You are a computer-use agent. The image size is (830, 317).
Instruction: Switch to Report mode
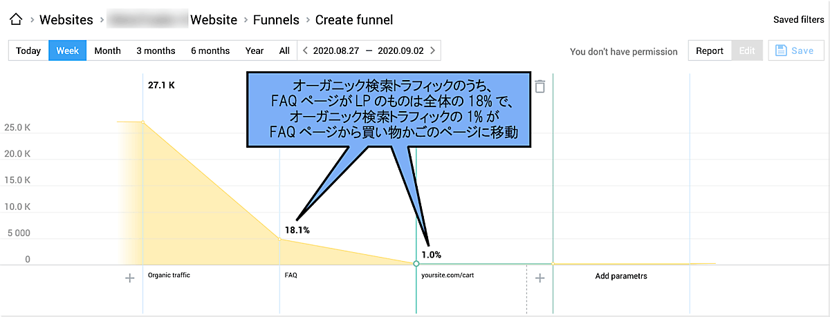709,50
